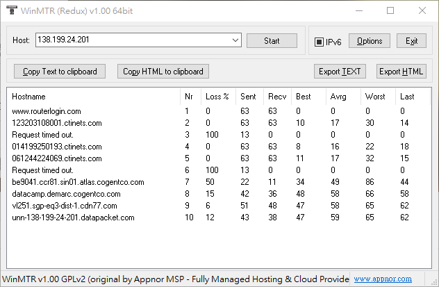Click the Worst column header
Screen dimensions: 439x287
click(375, 97)
